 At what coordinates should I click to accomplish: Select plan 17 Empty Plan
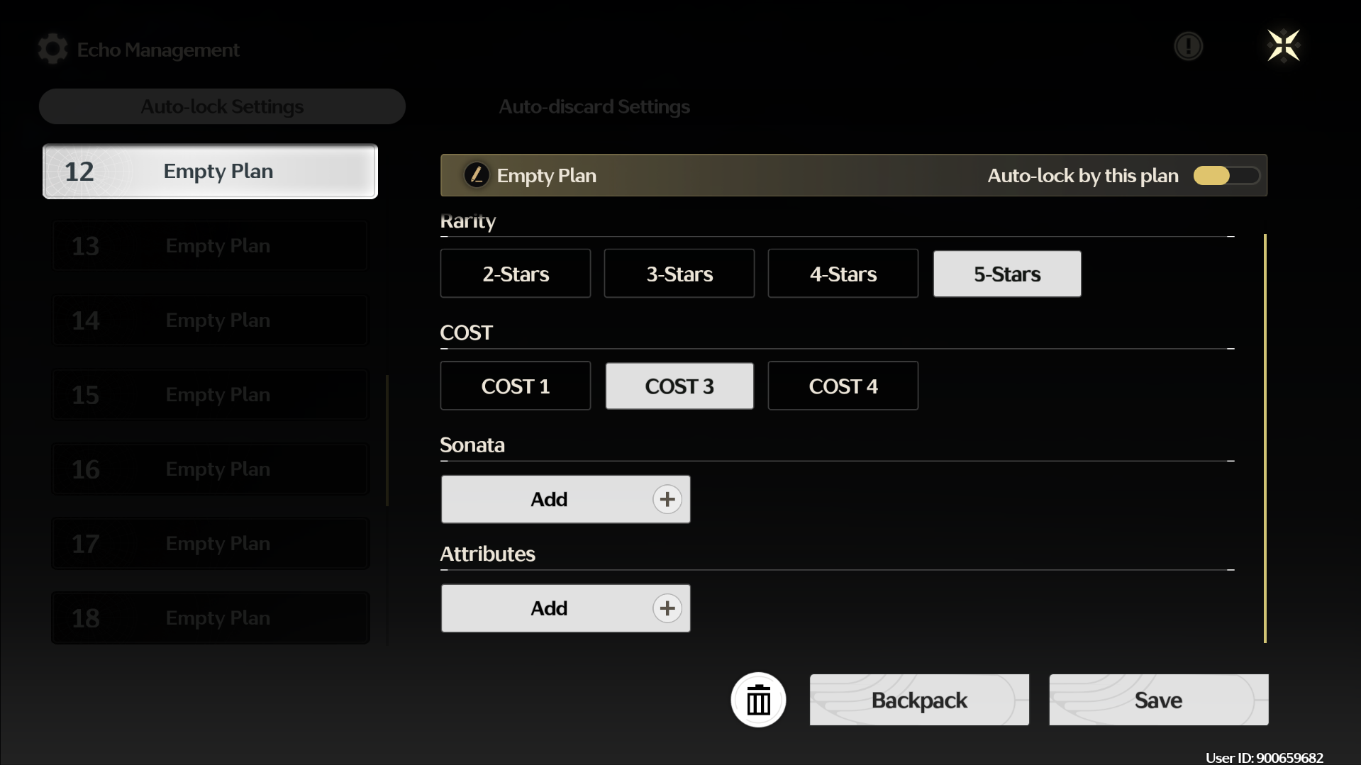[x=210, y=544]
